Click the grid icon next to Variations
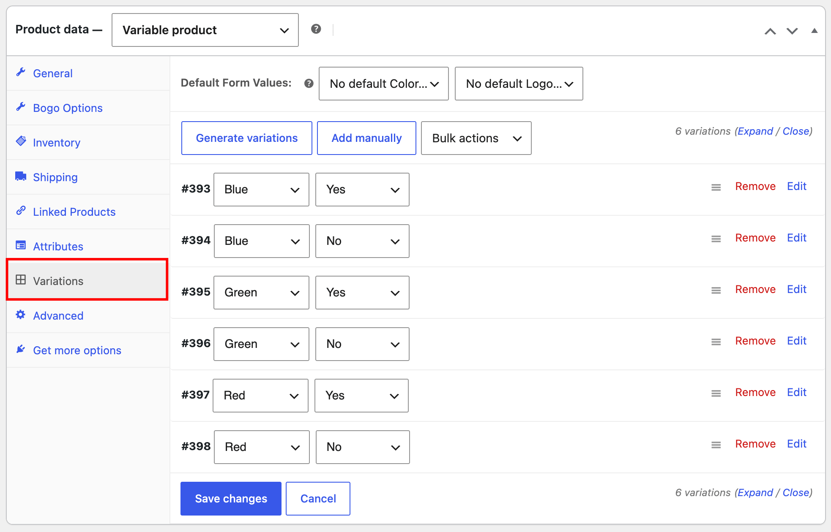The width and height of the screenshot is (831, 532). pos(21,280)
